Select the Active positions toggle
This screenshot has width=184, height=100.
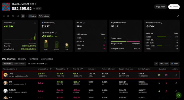click(x=19, y=64)
